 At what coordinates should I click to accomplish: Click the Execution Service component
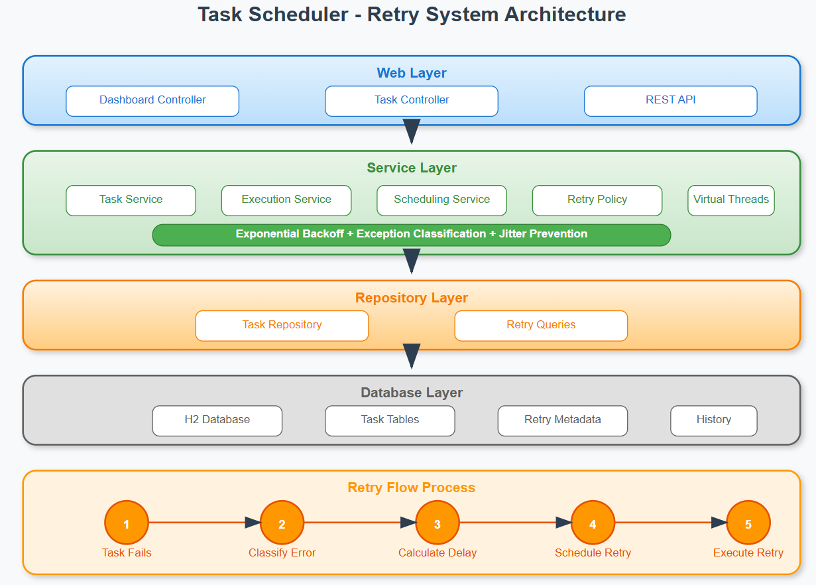click(286, 200)
